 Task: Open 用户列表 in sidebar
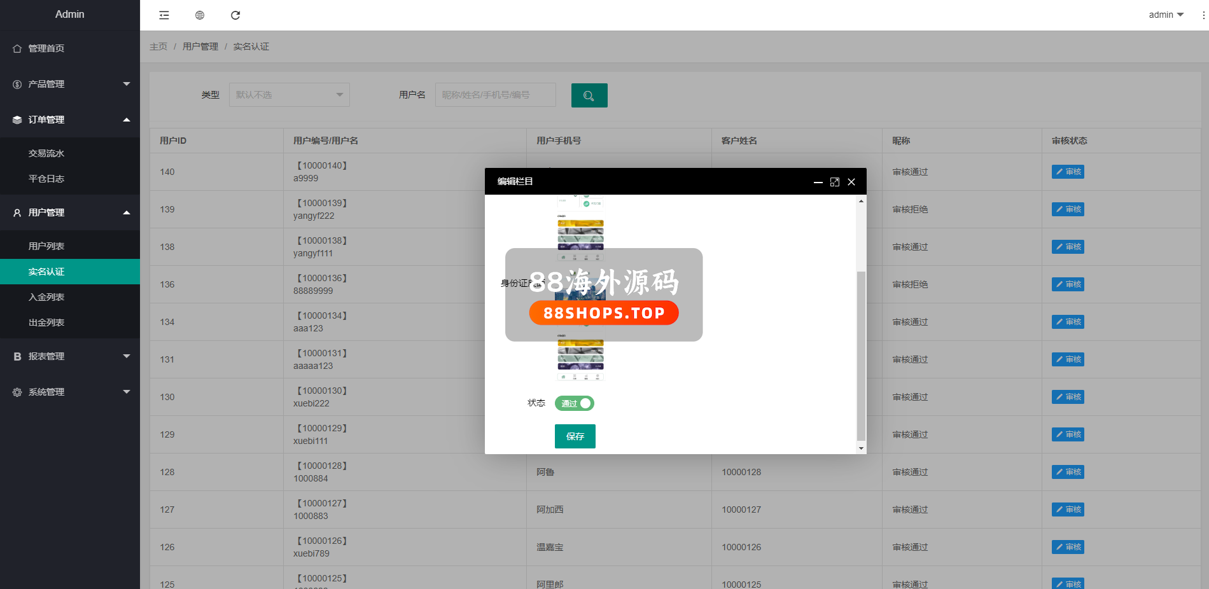click(x=46, y=246)
